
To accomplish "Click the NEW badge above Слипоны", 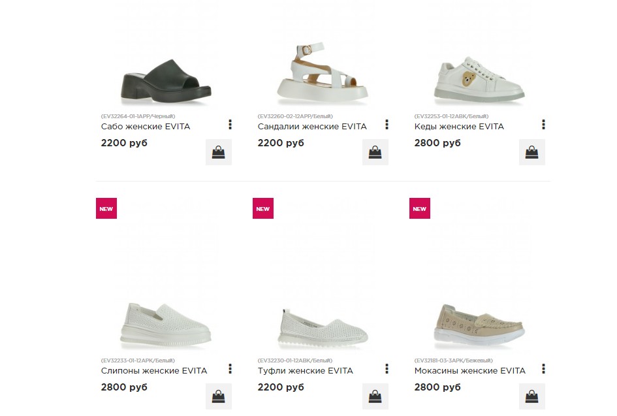I will 106,208.
